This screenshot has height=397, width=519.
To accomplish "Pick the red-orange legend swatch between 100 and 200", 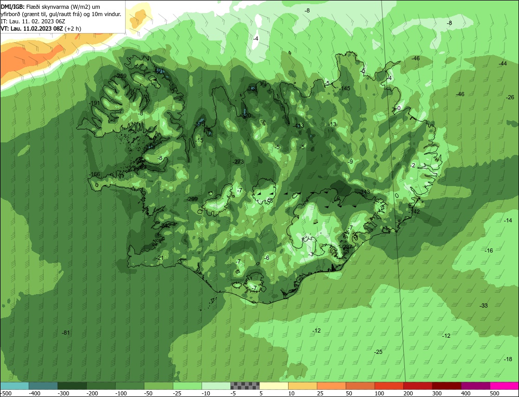I will (389, 386).
